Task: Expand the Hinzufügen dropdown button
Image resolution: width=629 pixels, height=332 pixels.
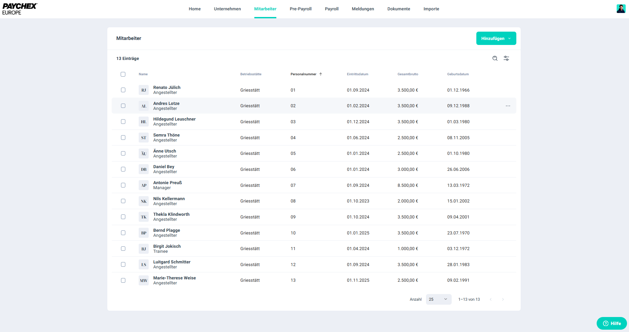Action: click(x=496, y=38)
